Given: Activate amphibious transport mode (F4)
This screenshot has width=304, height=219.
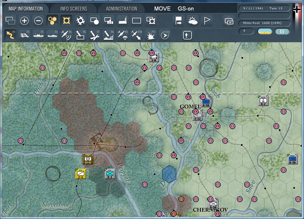Looking at the screenshot, I should (52, 35).
